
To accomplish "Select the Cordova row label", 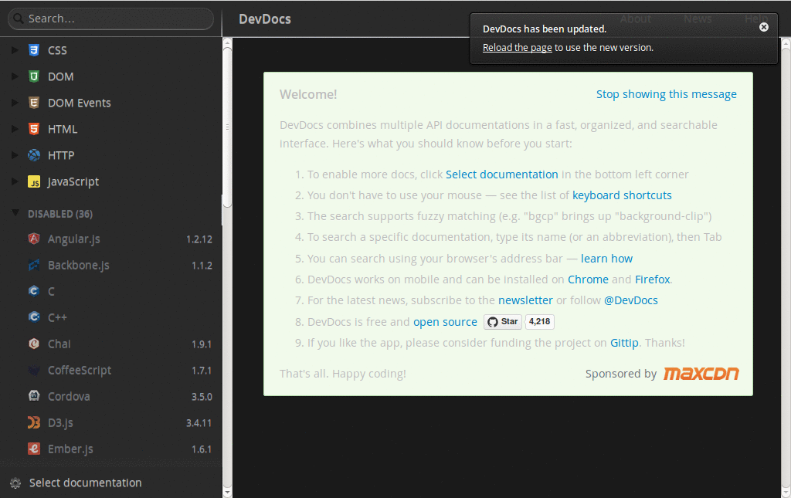I will 69,396.
